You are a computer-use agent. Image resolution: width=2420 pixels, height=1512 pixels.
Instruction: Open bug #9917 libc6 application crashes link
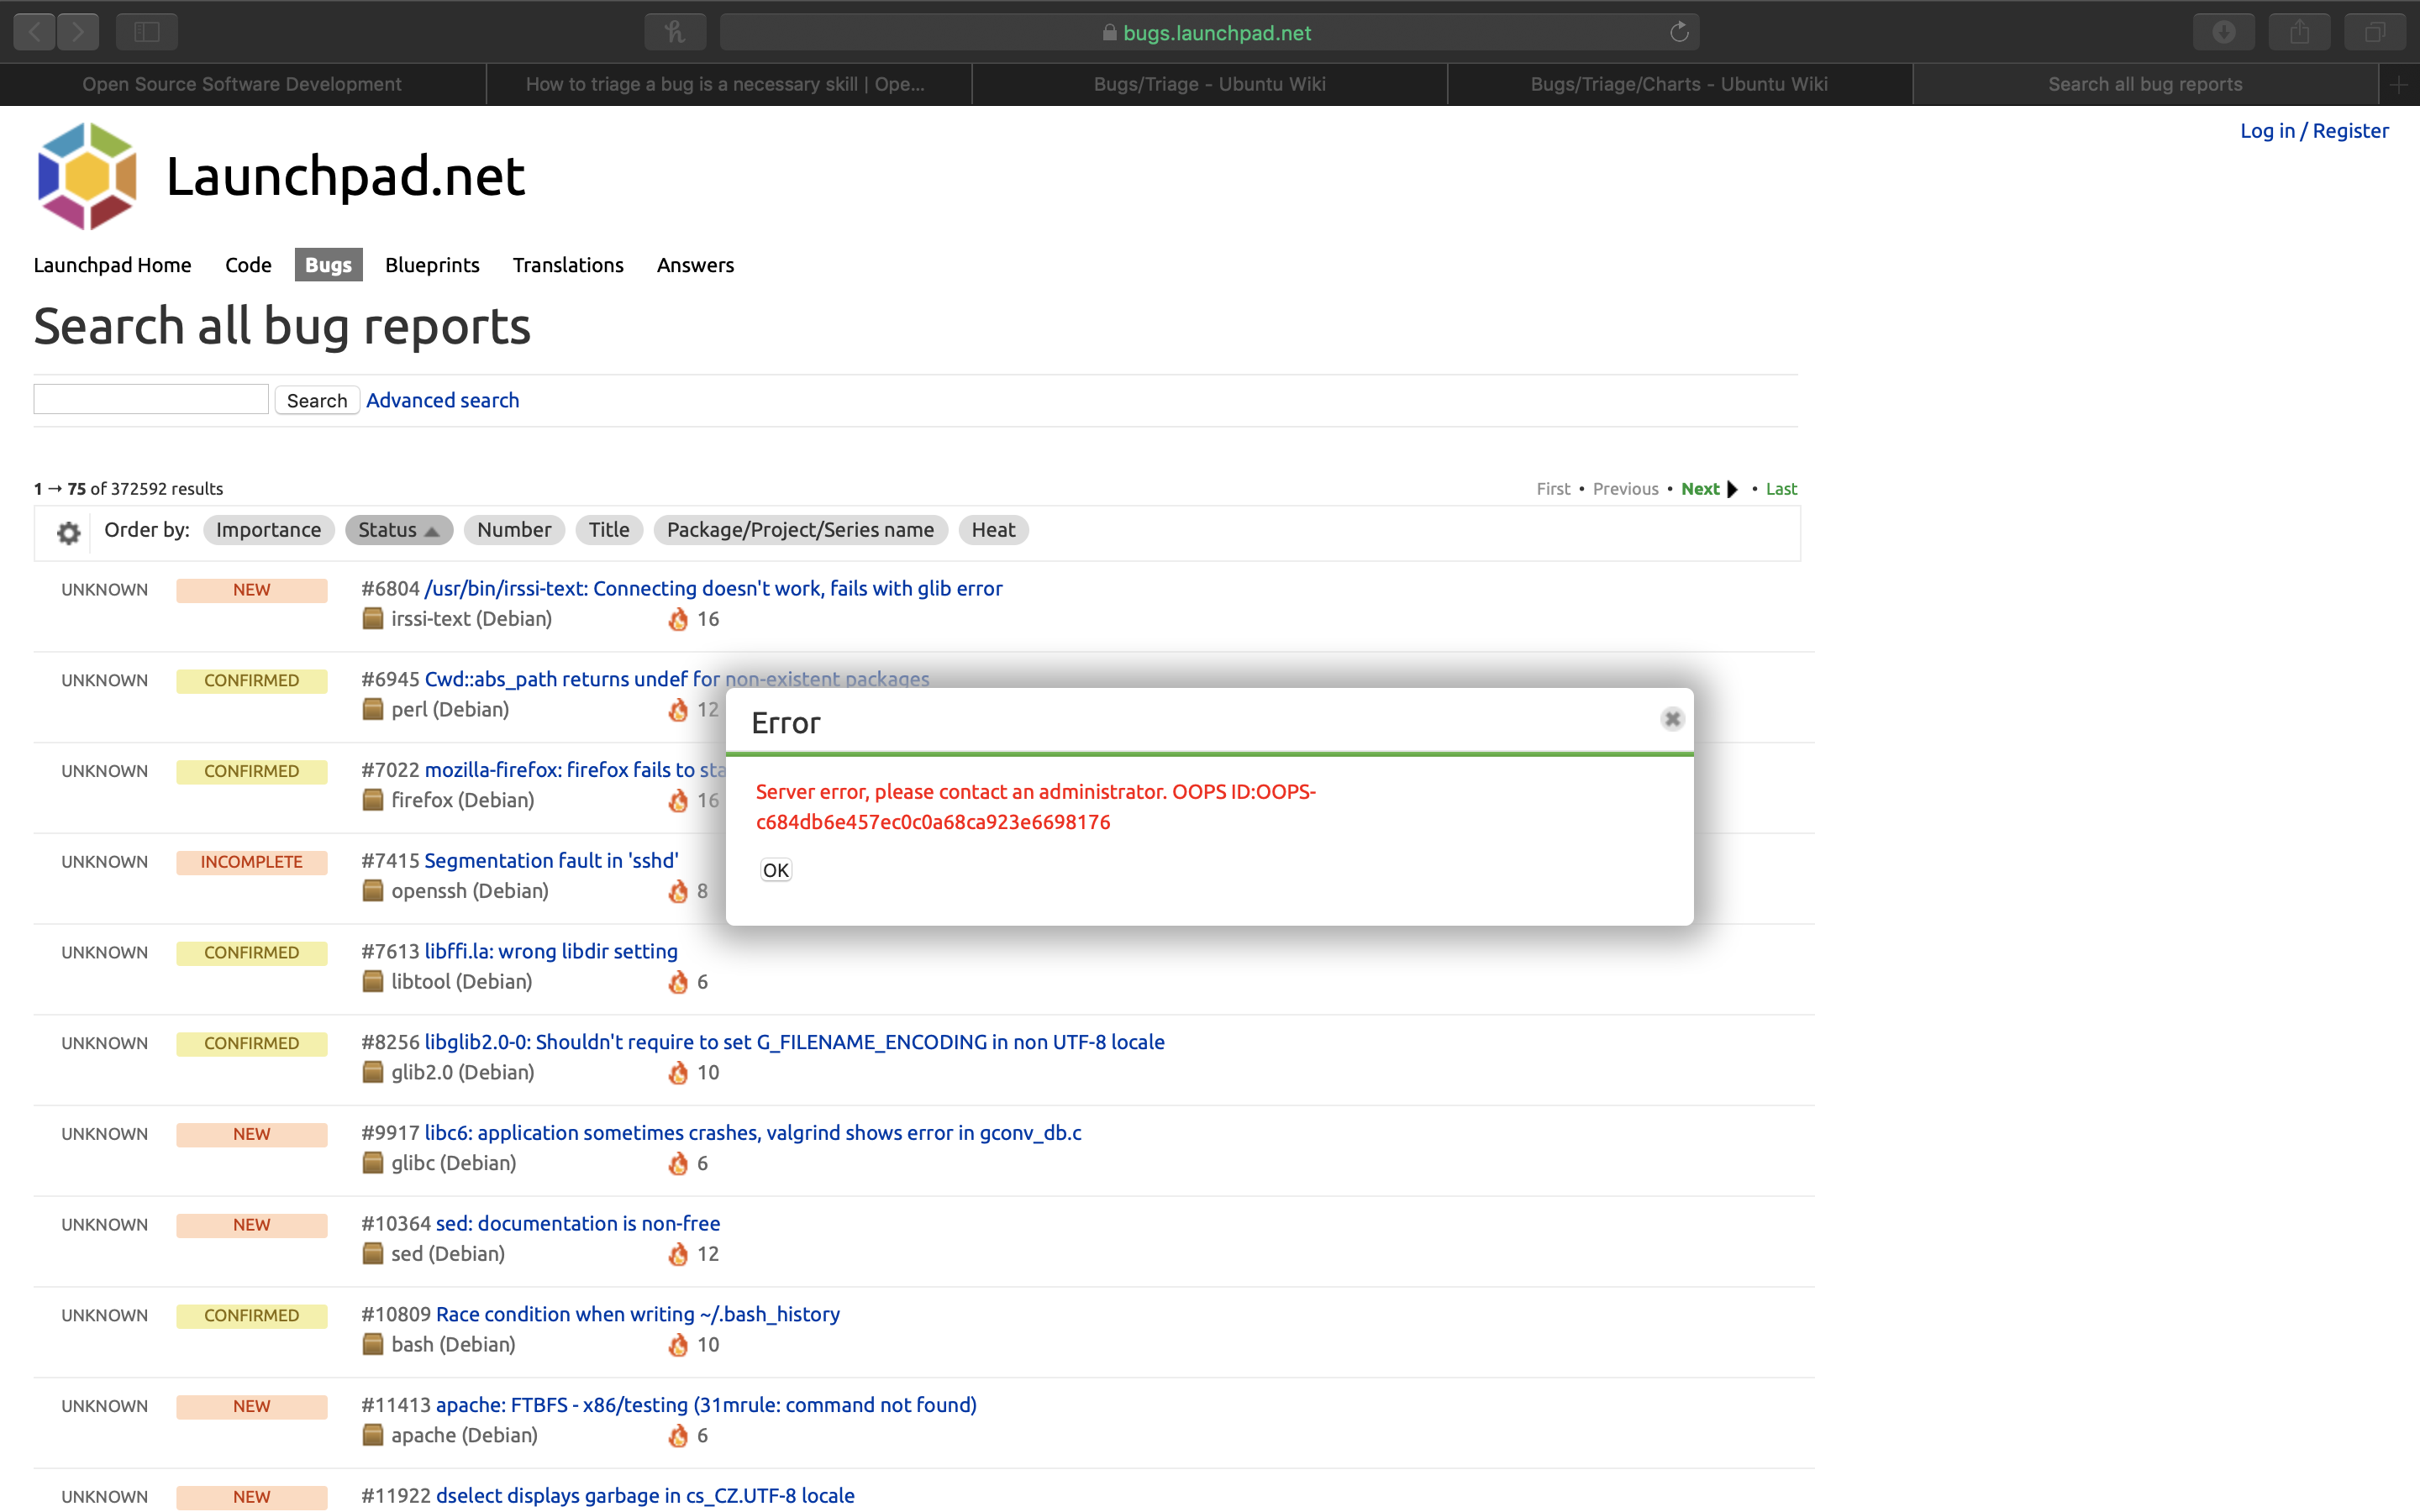(x=753, y=1133)
